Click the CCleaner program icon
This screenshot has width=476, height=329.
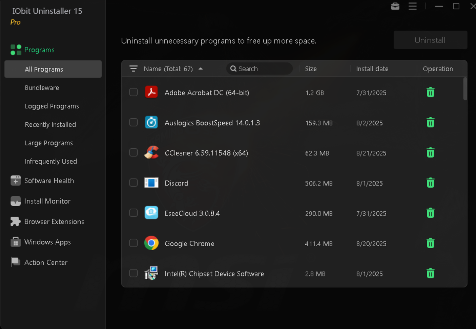[x=151, y=152]
